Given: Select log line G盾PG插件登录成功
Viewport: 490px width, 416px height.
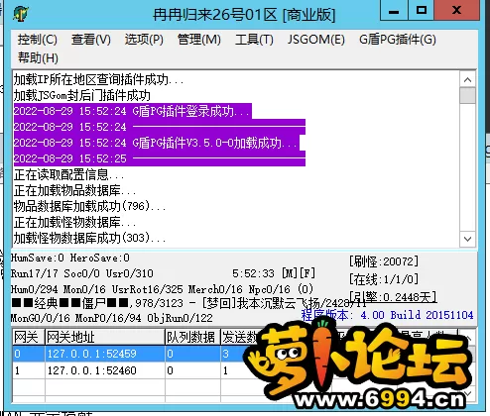Looking at the screenshot, I should (133, 111).
